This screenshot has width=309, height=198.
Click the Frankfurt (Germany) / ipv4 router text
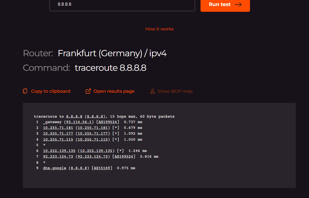(x=112, y=53)
